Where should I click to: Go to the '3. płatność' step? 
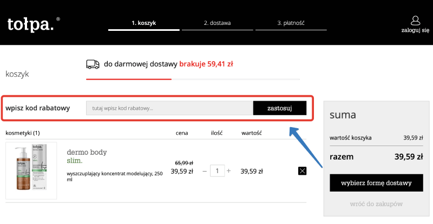coord(291,23)
